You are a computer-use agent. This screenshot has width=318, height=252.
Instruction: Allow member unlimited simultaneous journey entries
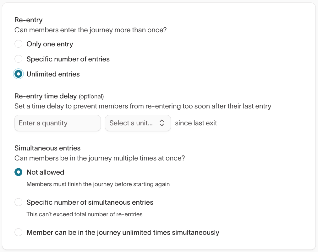(x=18, y=232)
